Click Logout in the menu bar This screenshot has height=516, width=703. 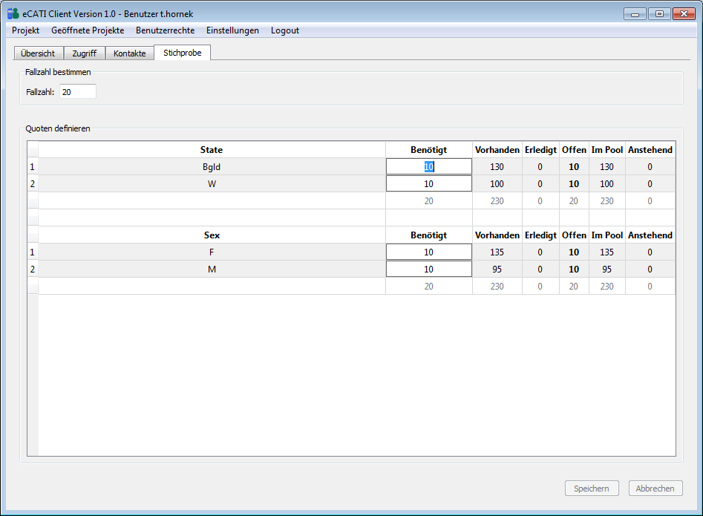[285, 30]
